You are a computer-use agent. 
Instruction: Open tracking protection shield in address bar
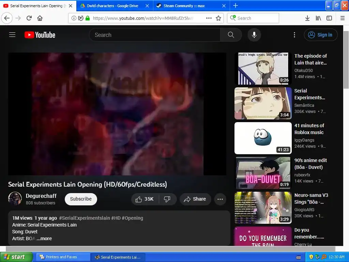tap(80, 18)
